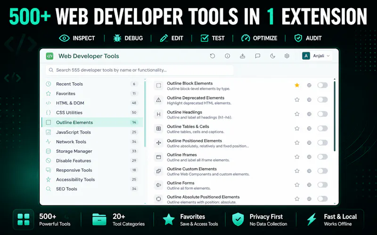Select CSS Utilities category
Screen dimensions: 377x235
coord(92,112)
